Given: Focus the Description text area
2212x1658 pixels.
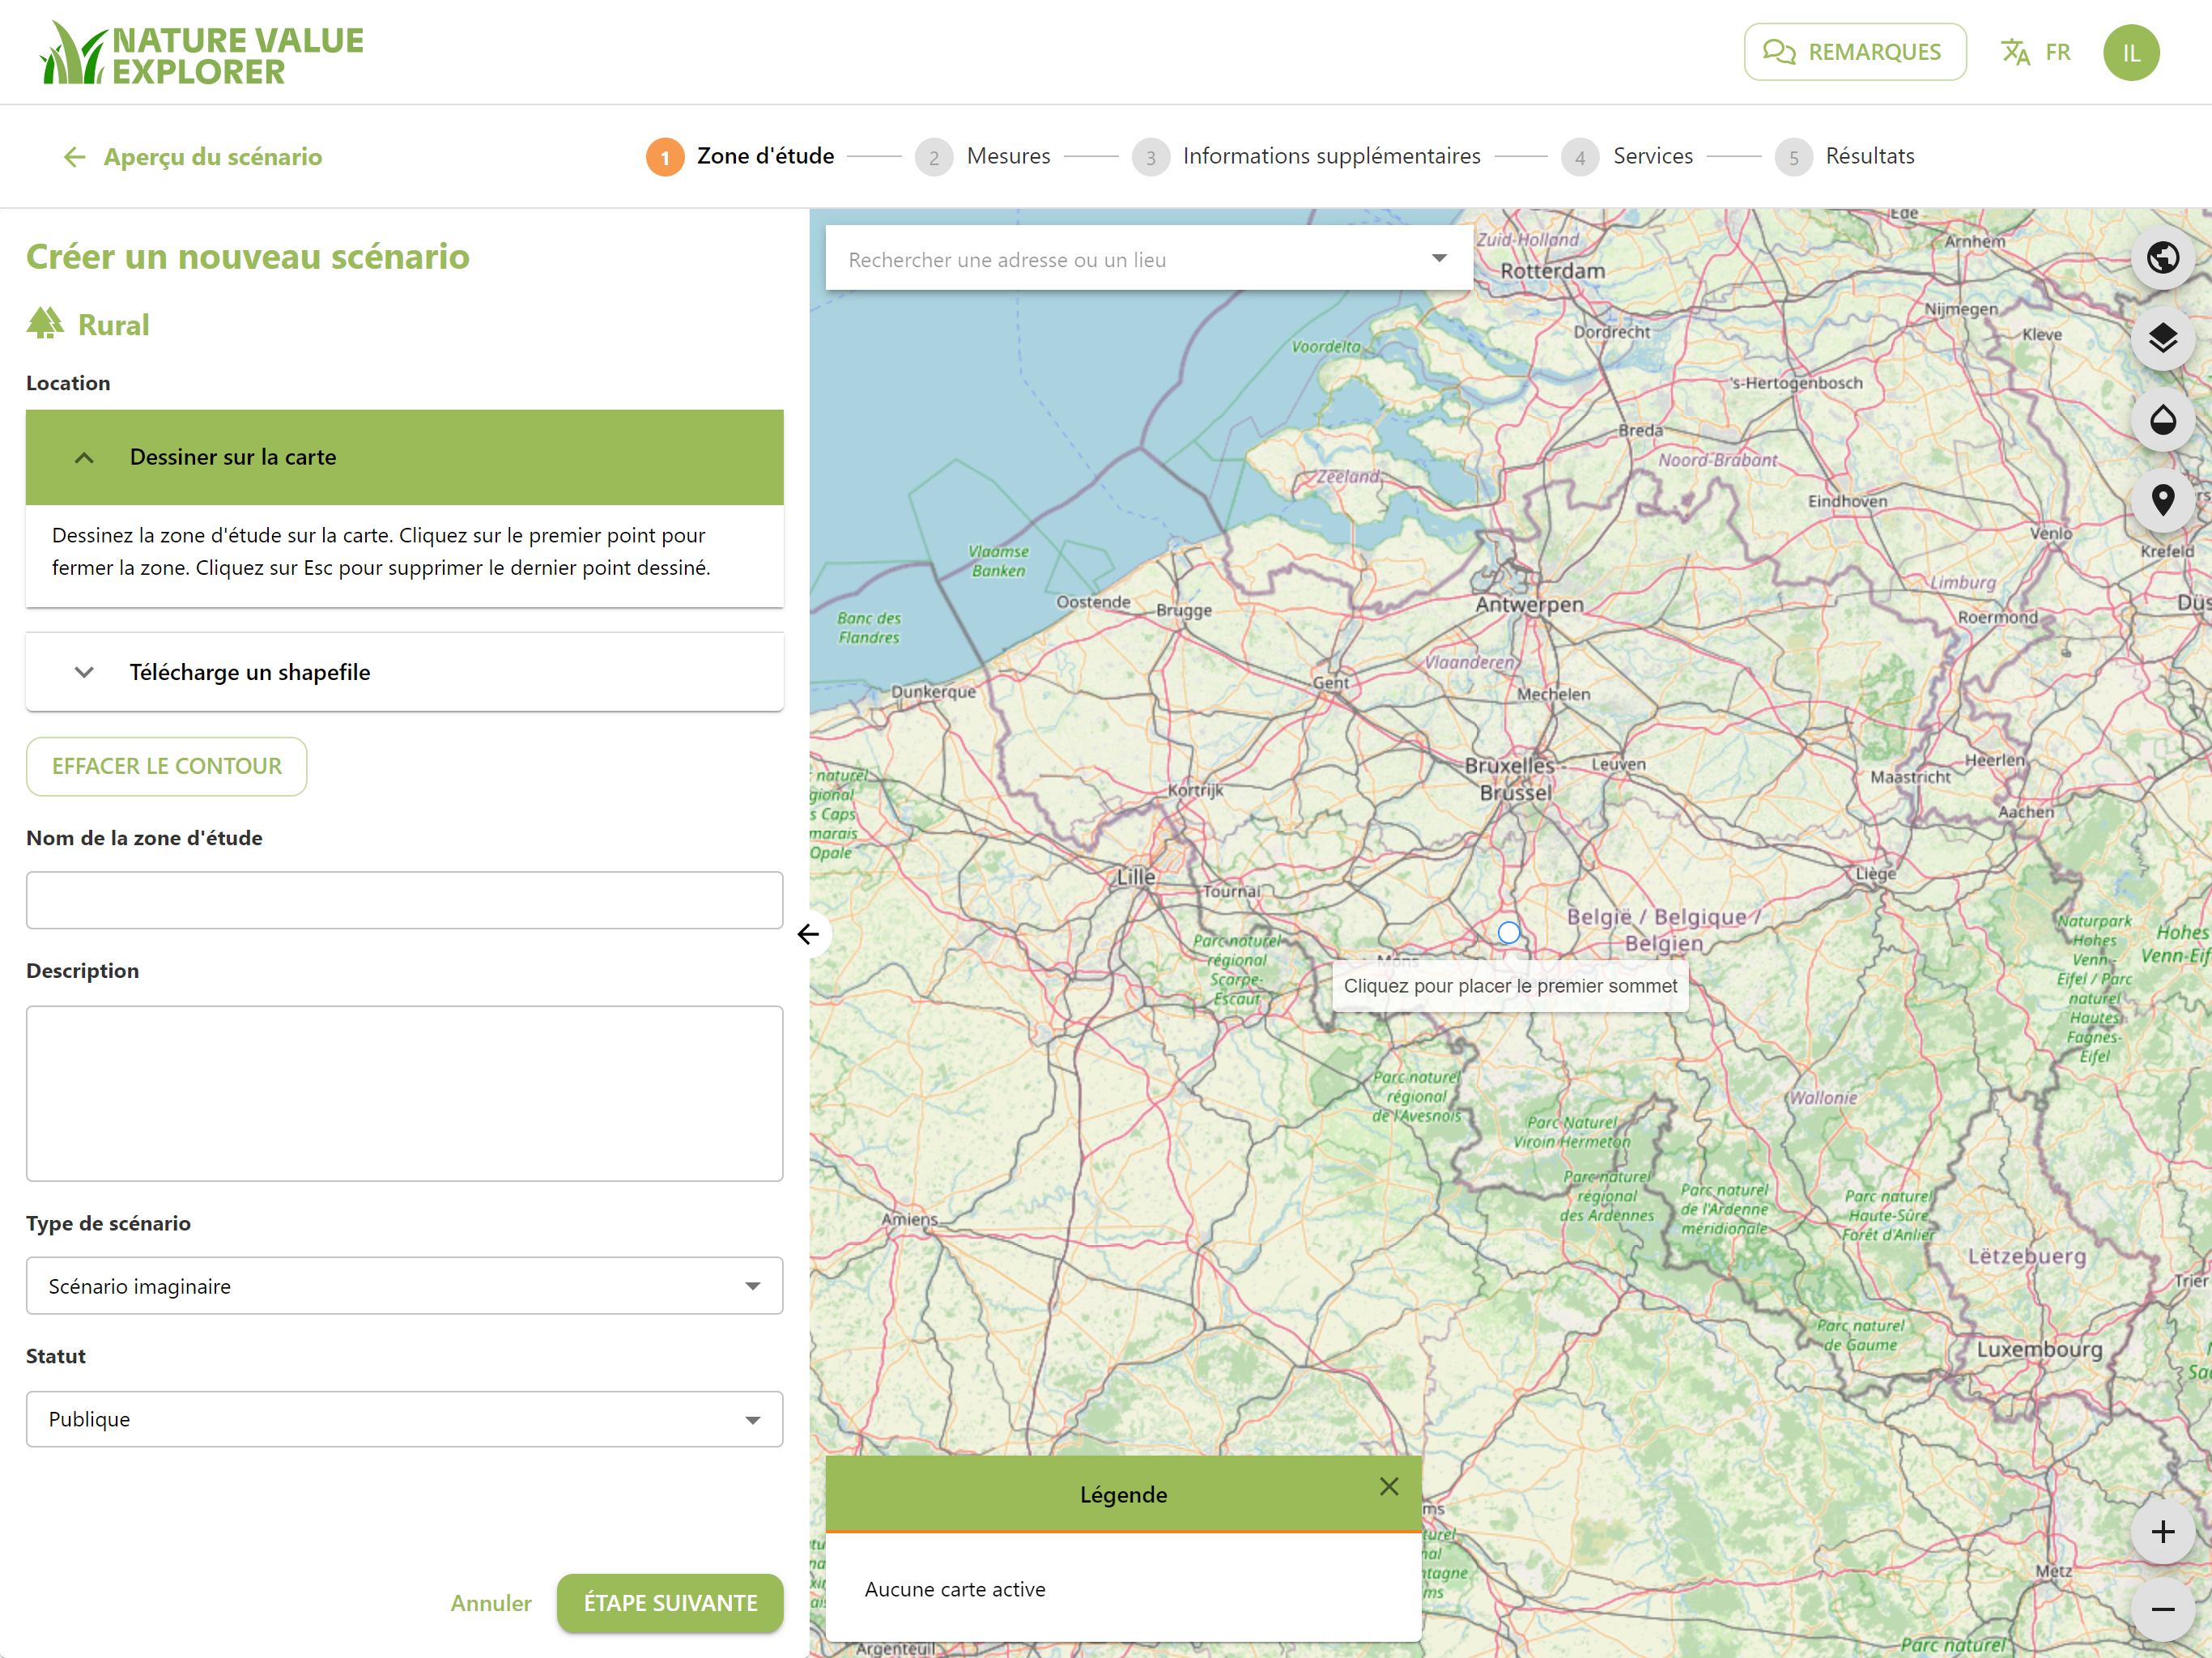Looking at the screenshot, I should pyautogui.click(x=404, y=1093).
